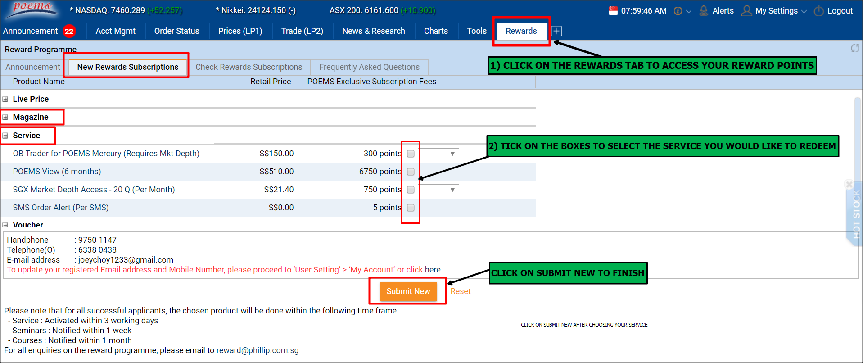
Task: Tick the SMS Order Alert checkbox
Action: coord(411,208)
